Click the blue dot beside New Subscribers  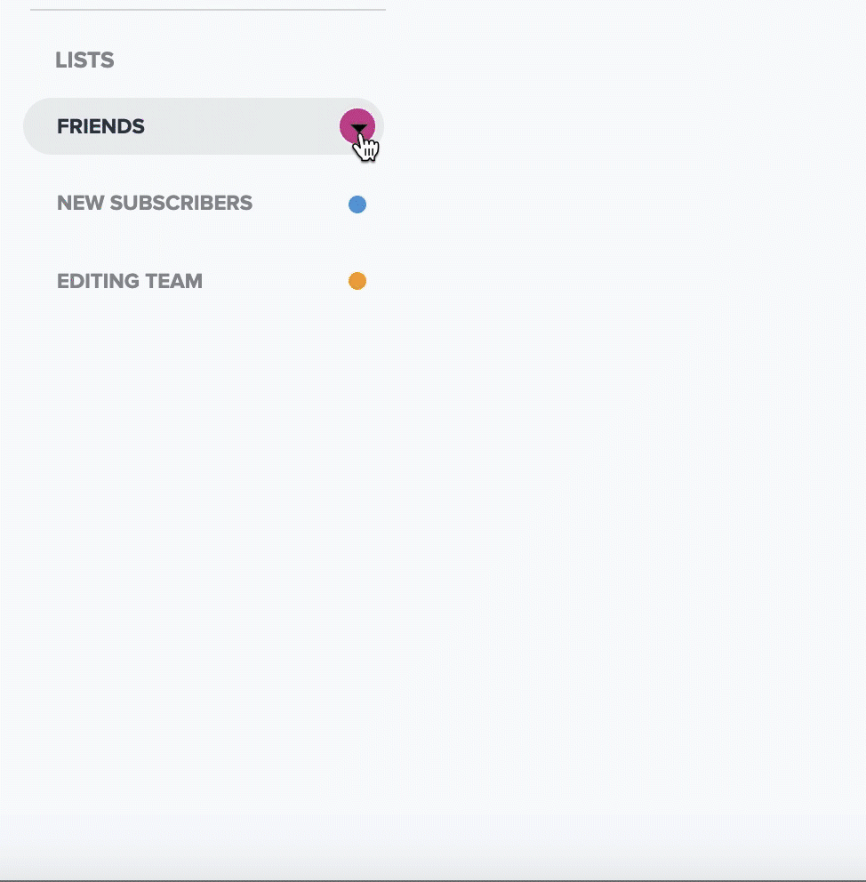[357, 204]
